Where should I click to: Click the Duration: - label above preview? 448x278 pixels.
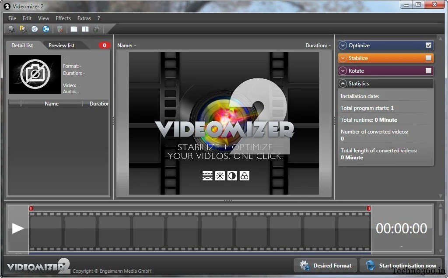click(x=318, y=45)
